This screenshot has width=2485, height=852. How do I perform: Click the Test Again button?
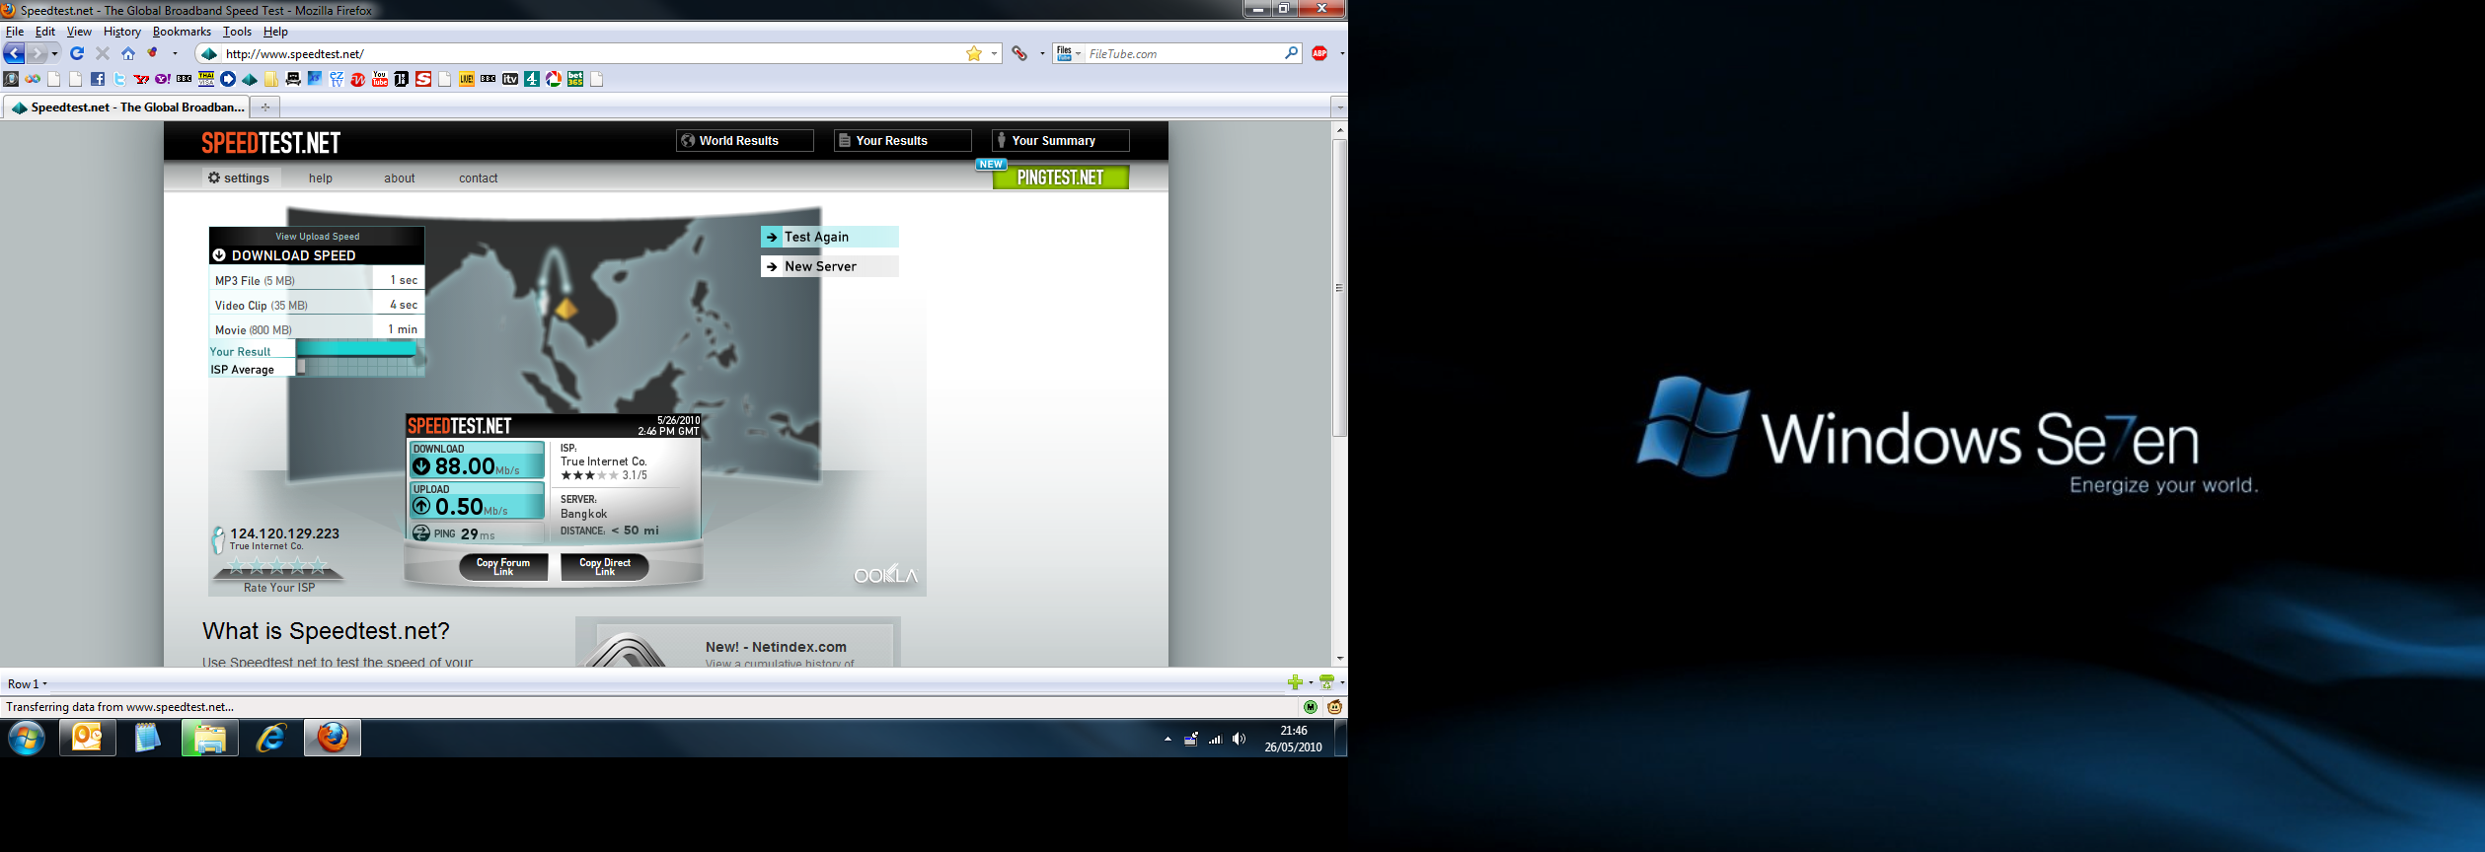coord(830,237)
